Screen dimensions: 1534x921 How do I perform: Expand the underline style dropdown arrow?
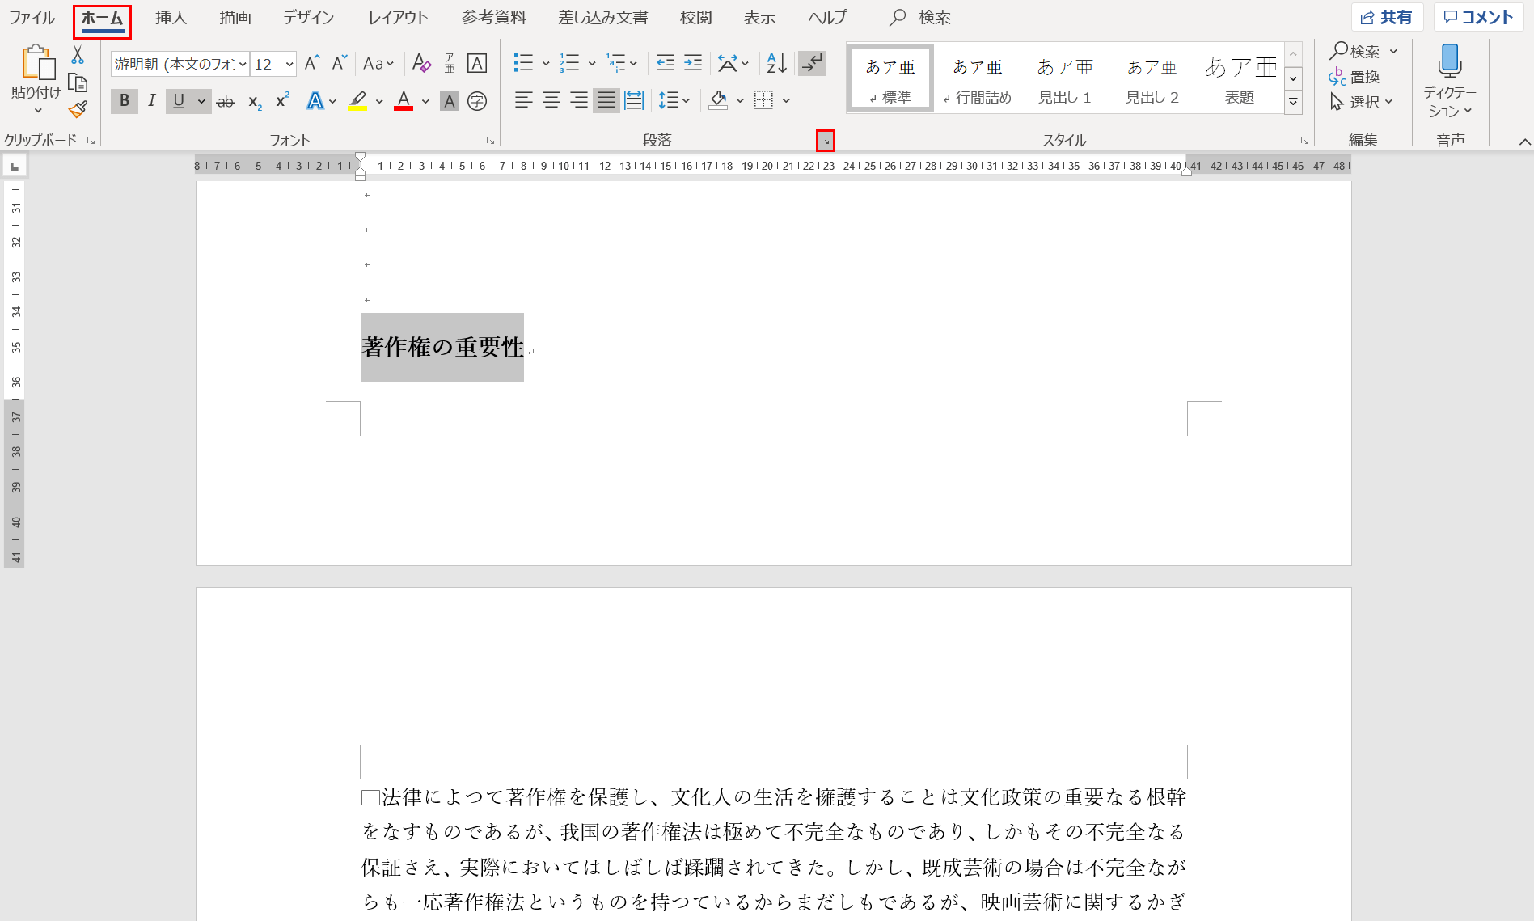point(201,101)
